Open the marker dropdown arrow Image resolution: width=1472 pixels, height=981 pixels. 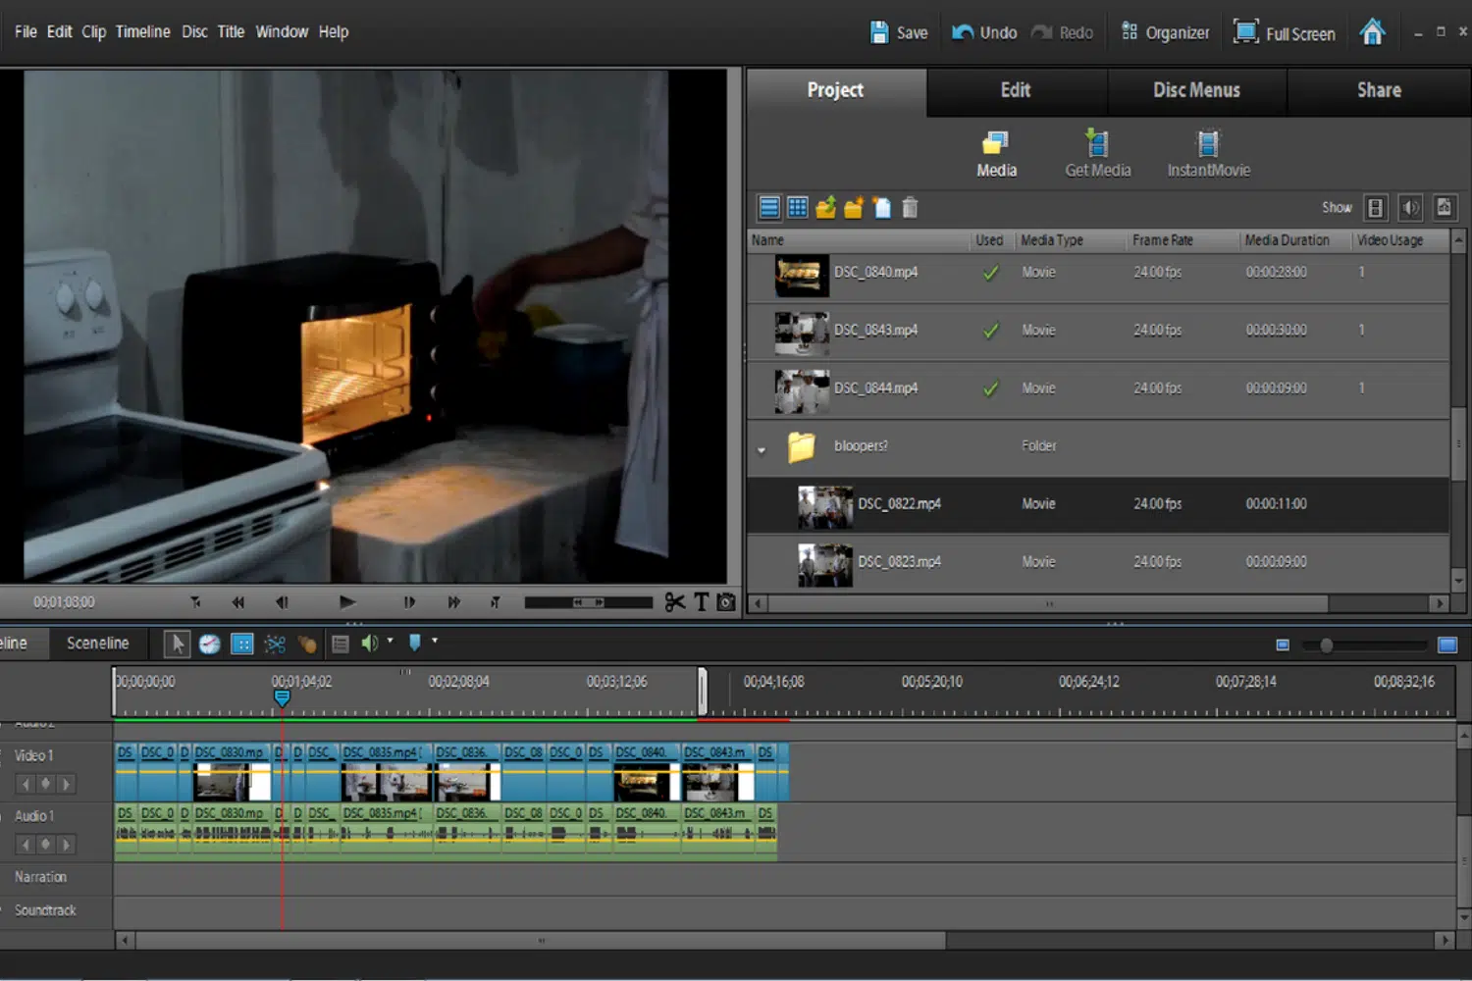pyautogui.click(x=435, y=641)
